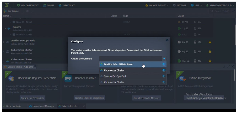Viewport: 237px width, 114px height.
Task: Collapse Kubernetes Cluster k8s-gitlab environment
Action: click(4, 61)
